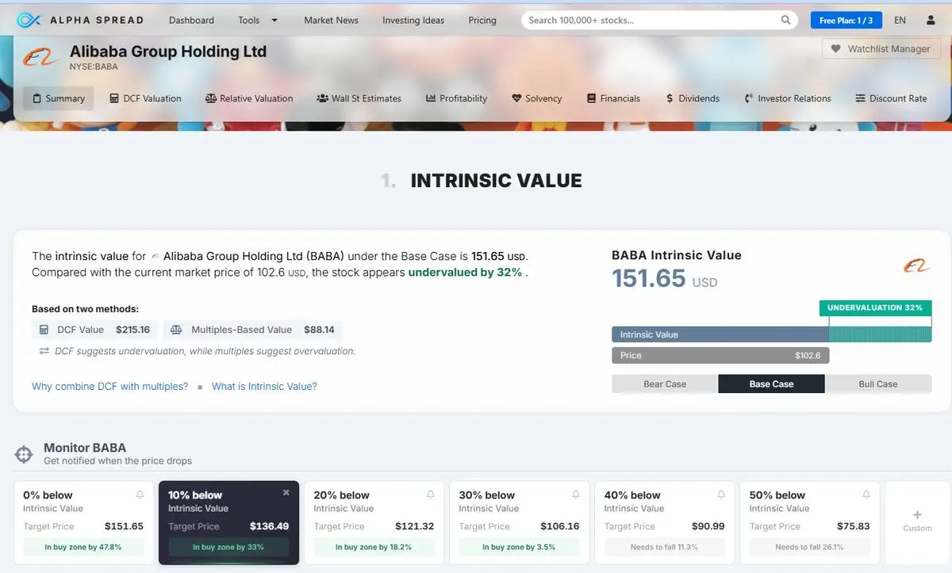This screenshot has height=573, width=952.
Task: Switch to the DCF Valuation tab
Action: pyautogui.click(x=145, y=98)
